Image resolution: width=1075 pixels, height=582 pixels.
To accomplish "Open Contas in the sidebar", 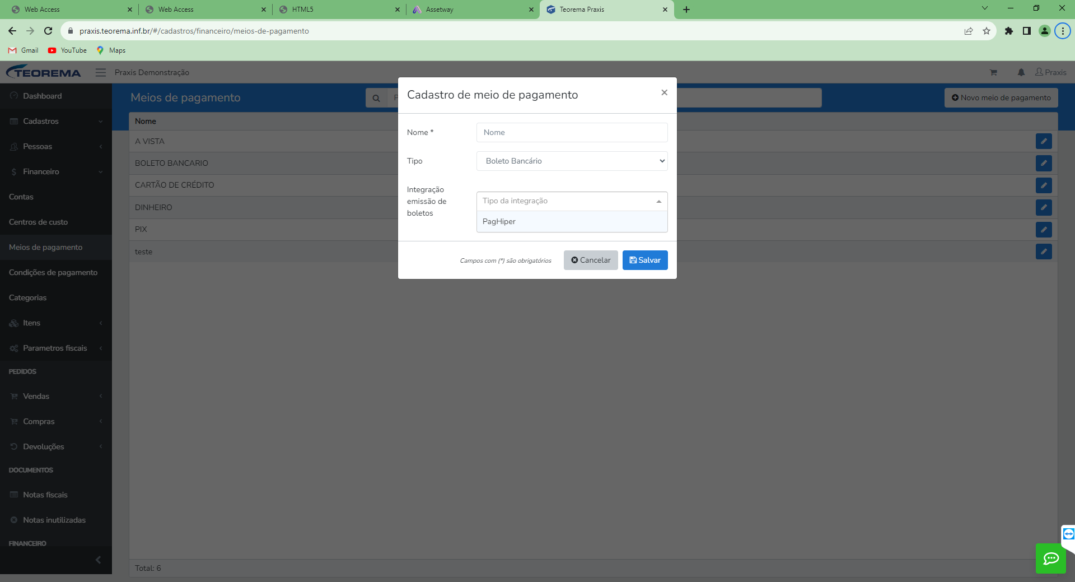I will (x=56, y=197).
